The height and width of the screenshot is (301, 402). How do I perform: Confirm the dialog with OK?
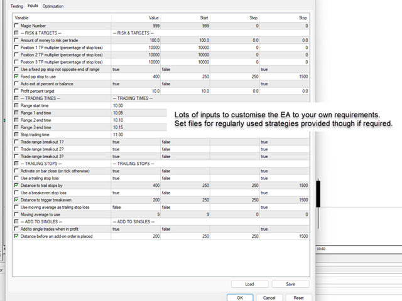(x=240, y=298)
